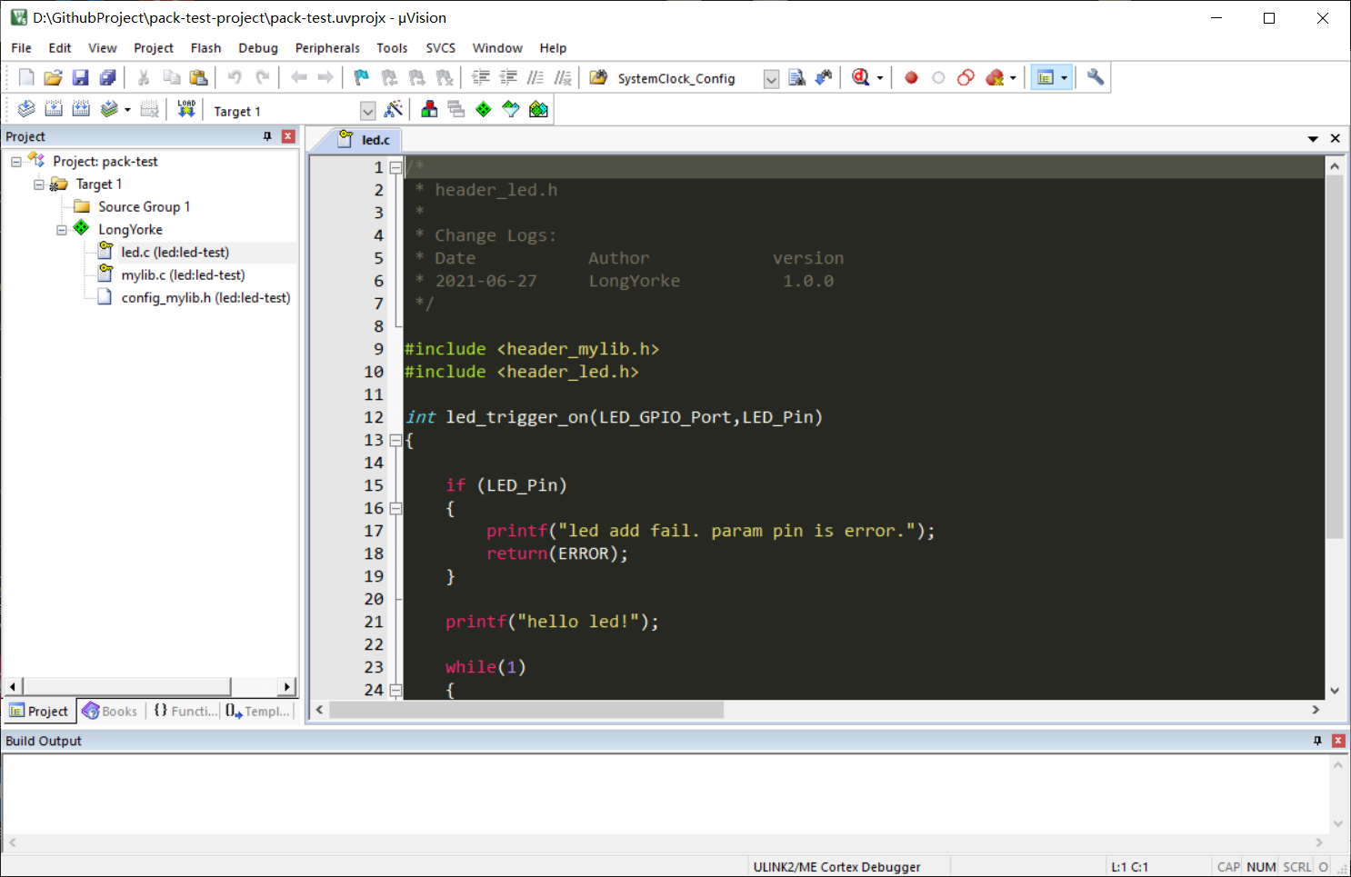Screen dimensions: 1351x877
Task: Click the Save All toolbar icon
Action: [107, 78]
